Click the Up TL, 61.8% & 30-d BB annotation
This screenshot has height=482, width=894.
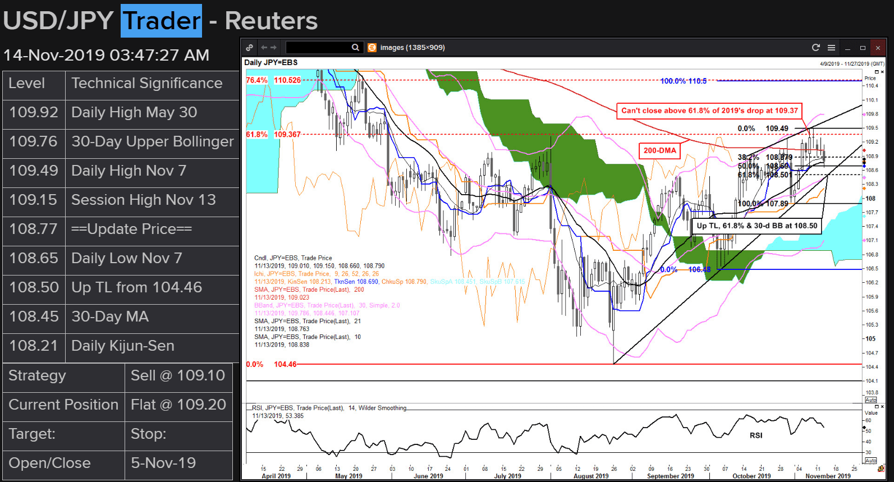757,226
